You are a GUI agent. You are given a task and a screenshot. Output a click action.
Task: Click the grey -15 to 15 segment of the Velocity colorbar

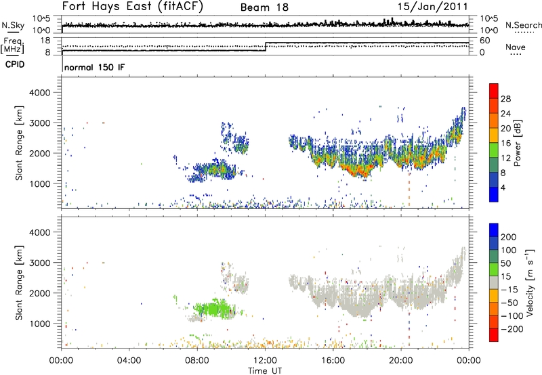point(494,282)
